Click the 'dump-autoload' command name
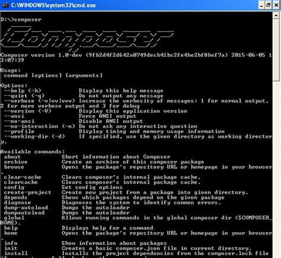Image resolution: width=281 pixels, height=258 pixels. tap(26, 208)
